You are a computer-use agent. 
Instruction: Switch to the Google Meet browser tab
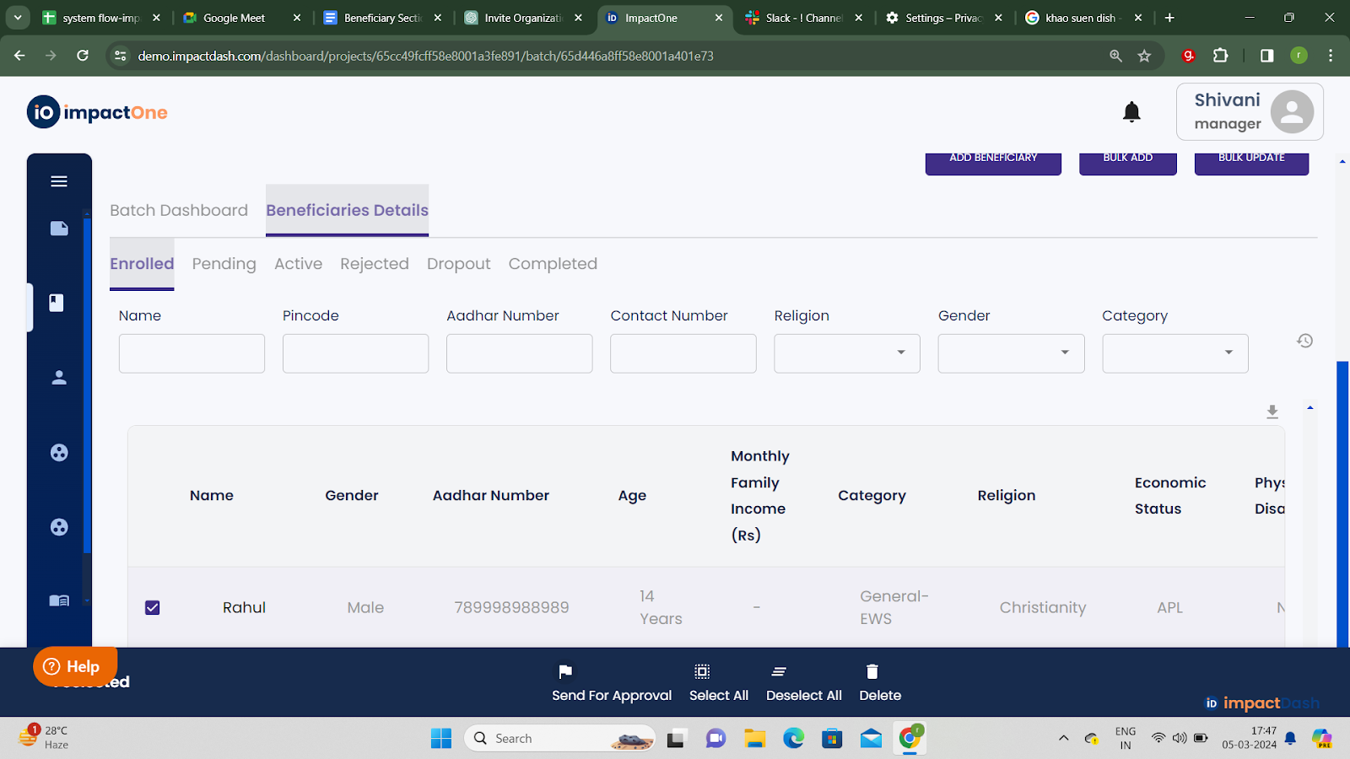[x=242, y=18]
